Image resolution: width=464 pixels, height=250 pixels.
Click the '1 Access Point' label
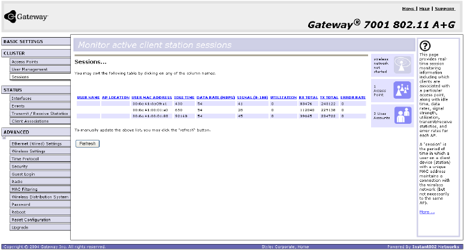tap(379, 91)
